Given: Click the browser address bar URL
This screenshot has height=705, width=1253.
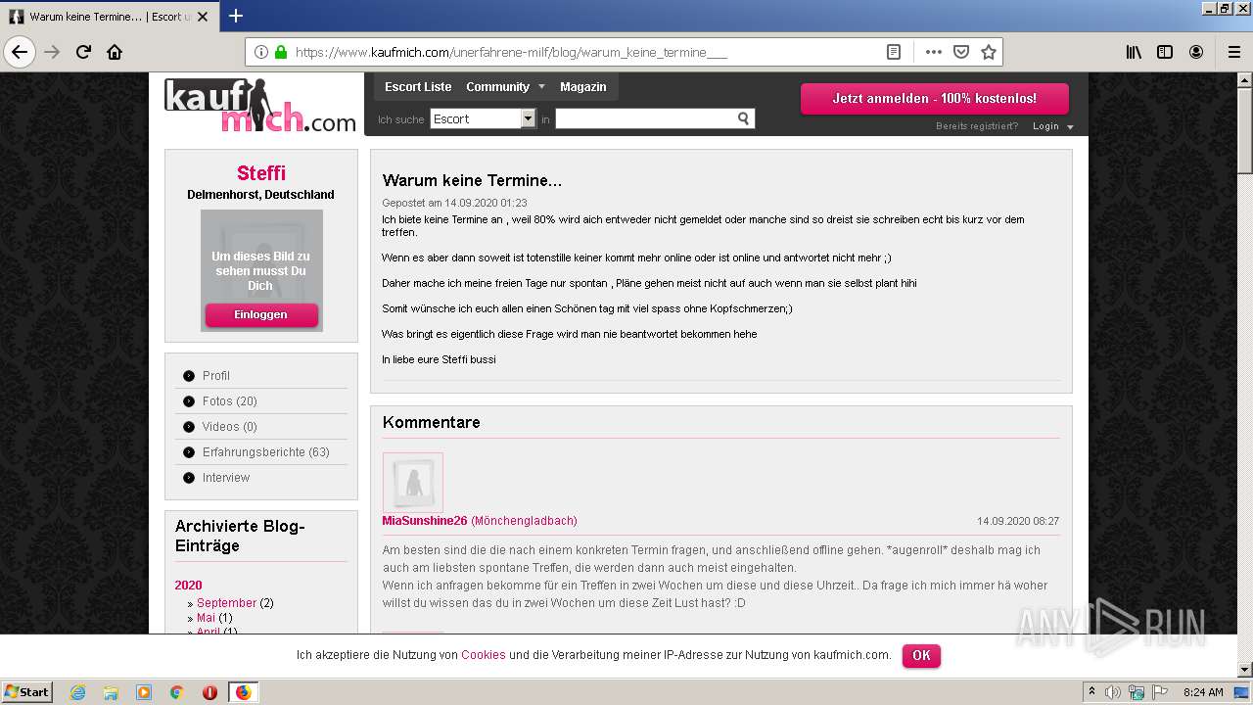Looking at the screenshot, I should 511,52.
